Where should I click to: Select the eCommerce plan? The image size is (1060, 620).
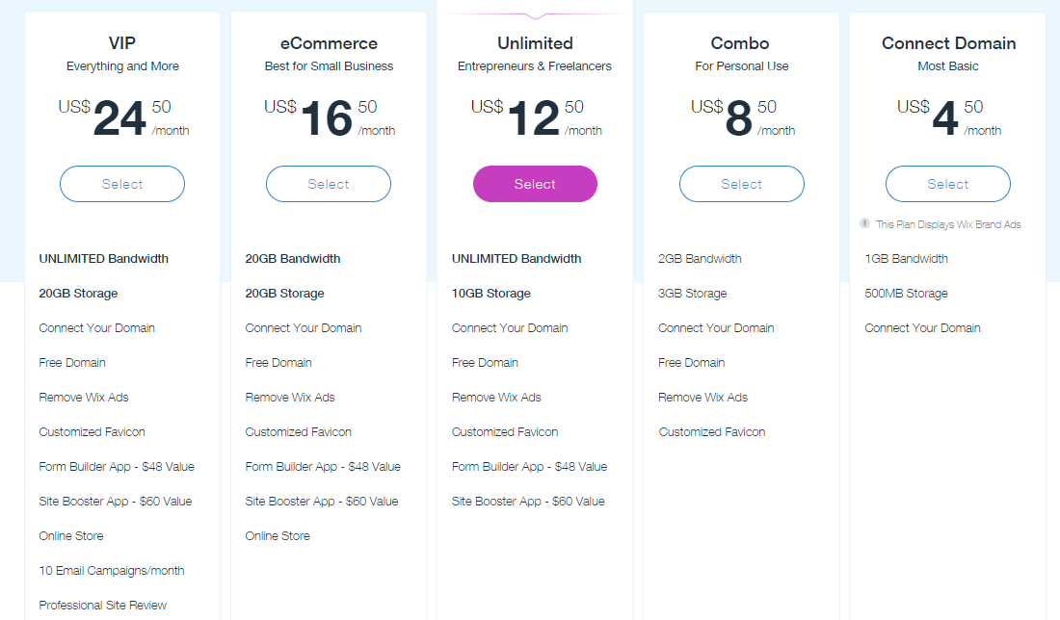[329, 184]
